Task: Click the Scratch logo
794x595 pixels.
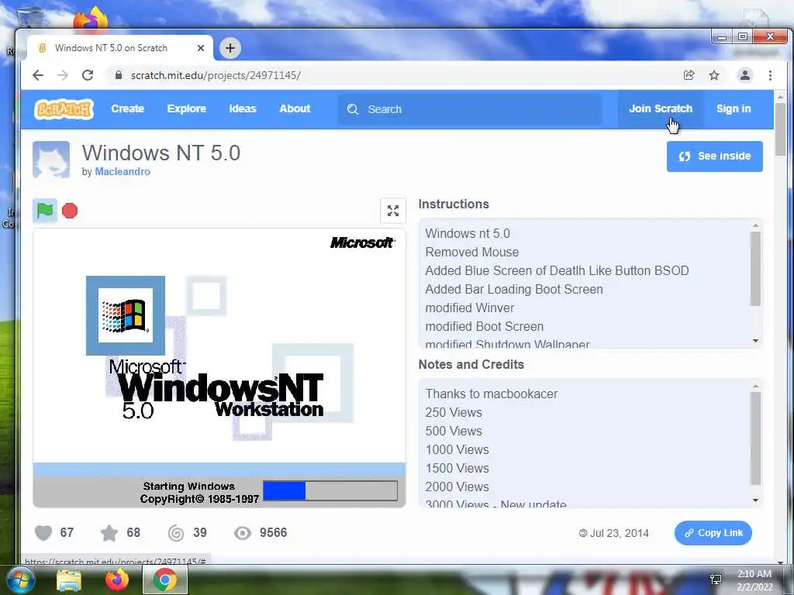Action: 64,108
